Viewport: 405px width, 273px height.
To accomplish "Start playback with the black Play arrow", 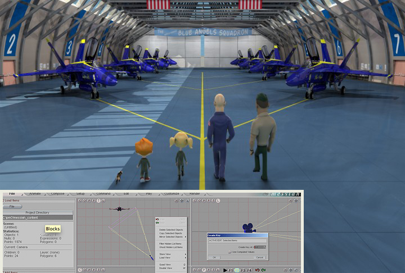I will [x=225, y=270].
